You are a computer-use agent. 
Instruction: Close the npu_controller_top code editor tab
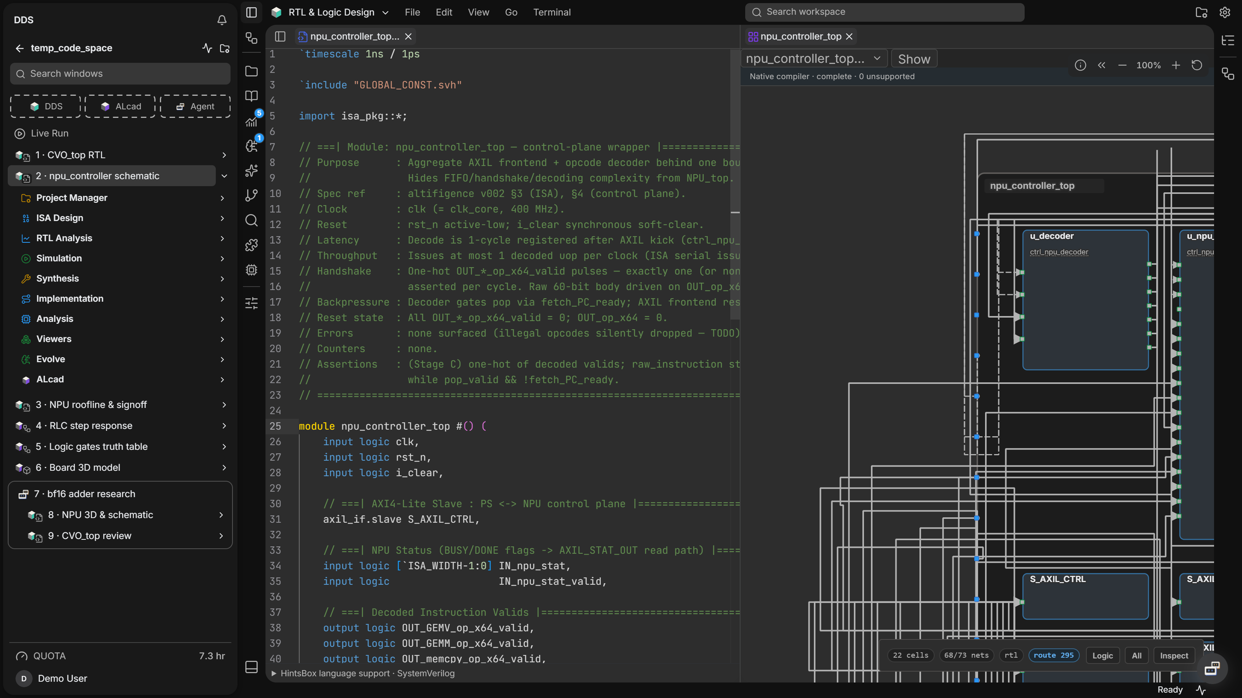[408, 36]
